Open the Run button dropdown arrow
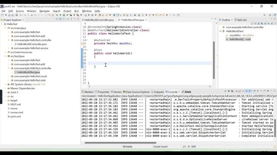The width and height of the screenshot is (277, 155). (67, 15)
